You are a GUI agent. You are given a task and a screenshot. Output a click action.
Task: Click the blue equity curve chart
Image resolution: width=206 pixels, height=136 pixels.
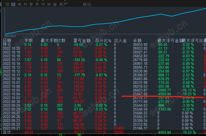pos(105,21)
